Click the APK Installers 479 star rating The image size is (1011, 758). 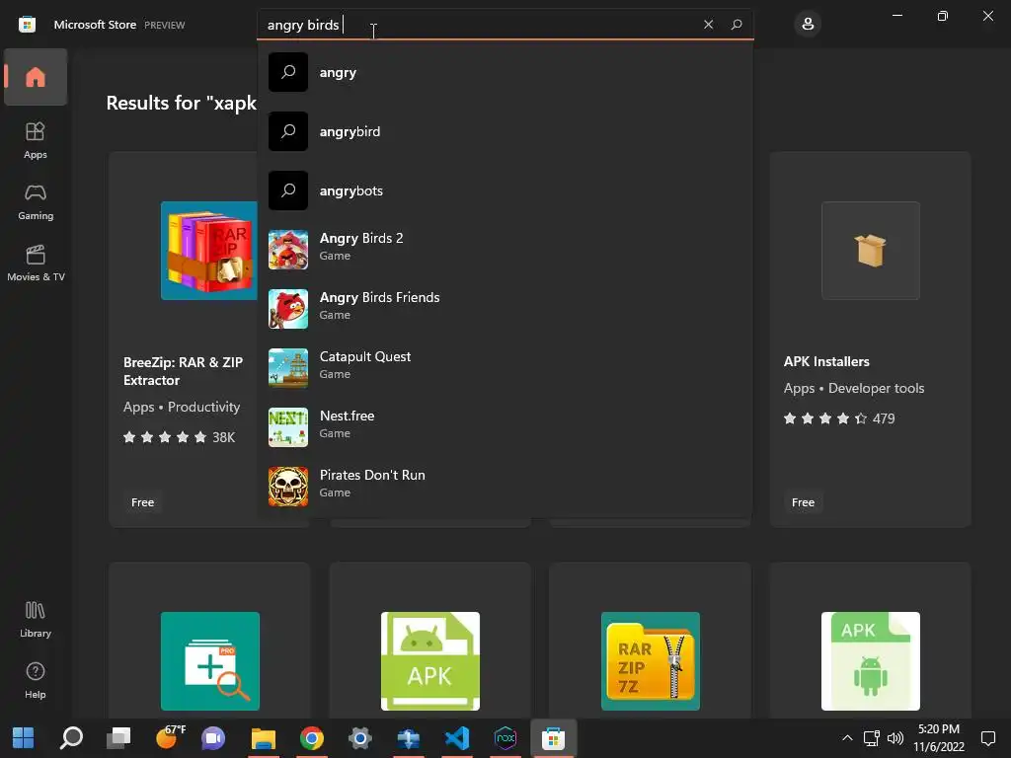click(x=839, y=418)
